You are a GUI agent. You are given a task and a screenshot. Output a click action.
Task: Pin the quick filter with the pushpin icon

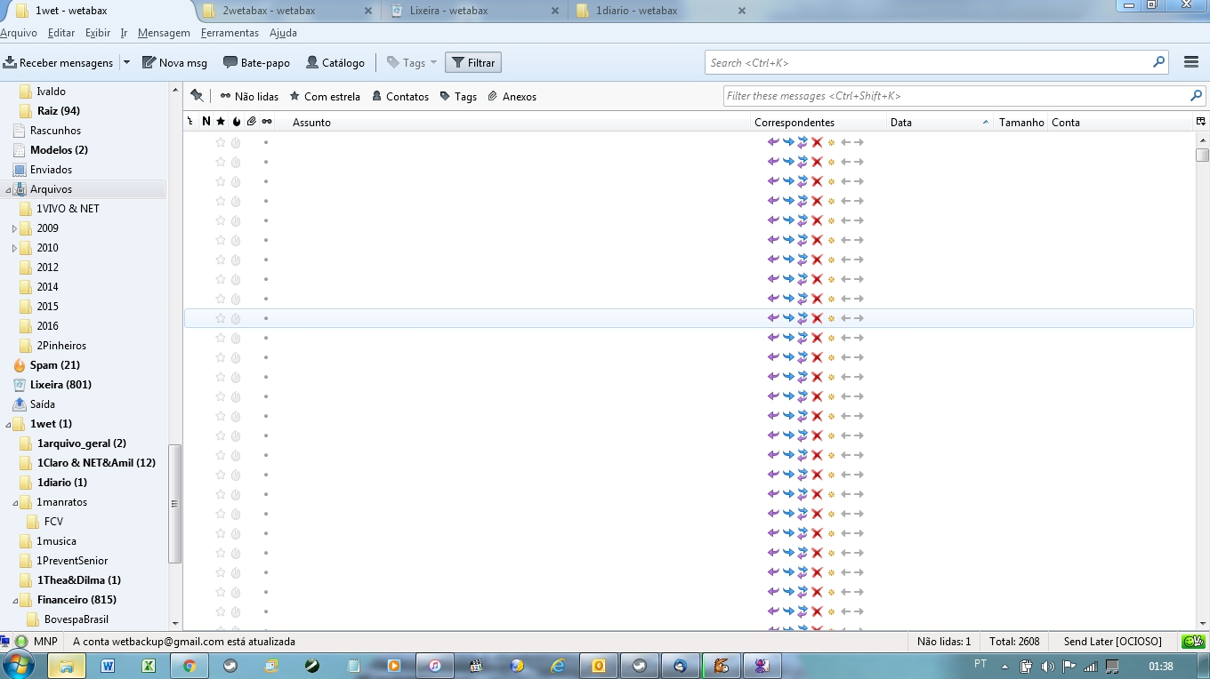coord(197,96)
